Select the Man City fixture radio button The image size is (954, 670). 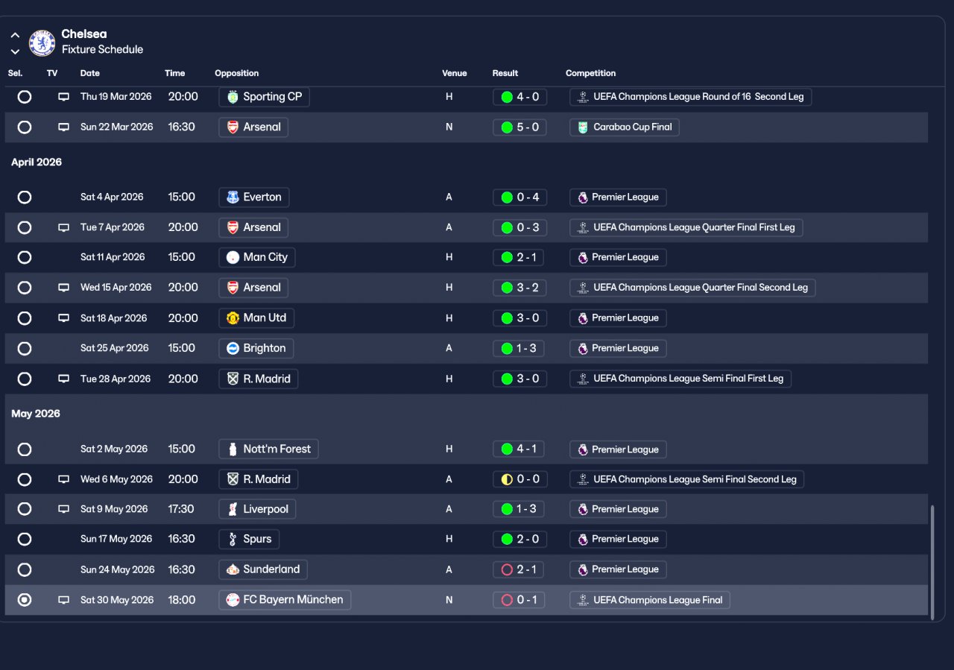point(25,257)
